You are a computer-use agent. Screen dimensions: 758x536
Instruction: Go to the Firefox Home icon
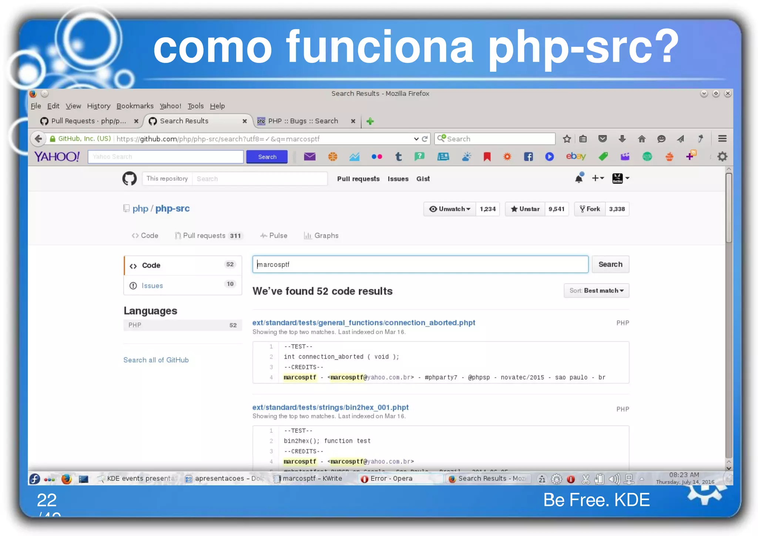click(x=642, y=139)
